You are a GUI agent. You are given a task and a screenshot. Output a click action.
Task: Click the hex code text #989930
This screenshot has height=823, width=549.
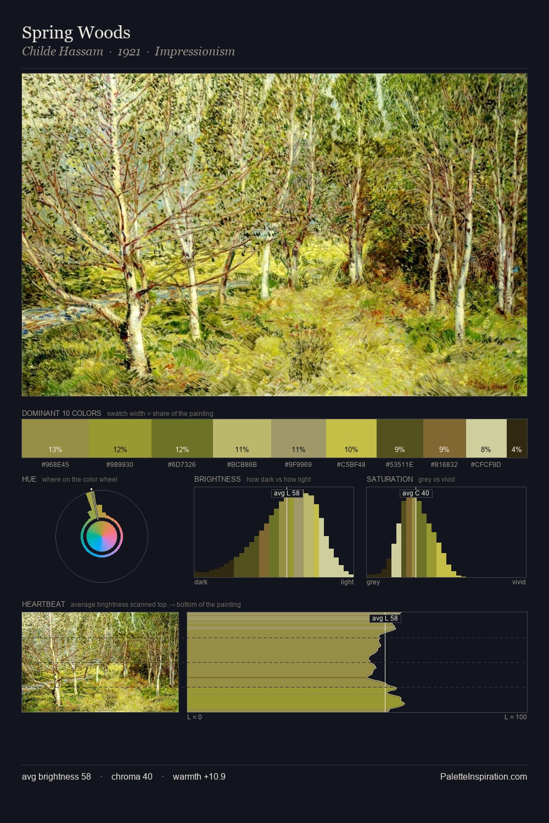click(120, 464)
